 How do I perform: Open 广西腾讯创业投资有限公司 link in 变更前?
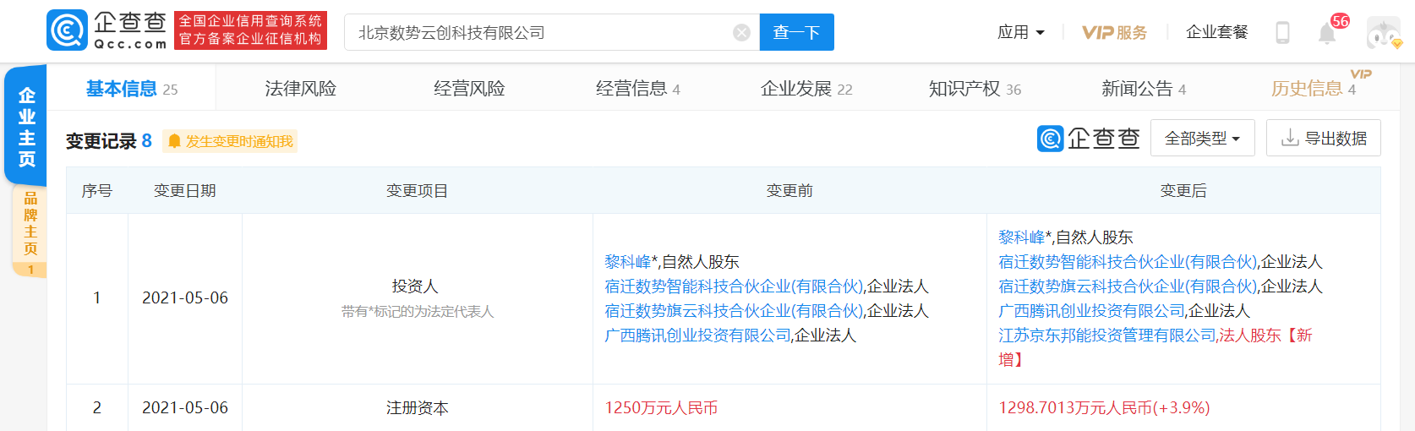point(697,336)
